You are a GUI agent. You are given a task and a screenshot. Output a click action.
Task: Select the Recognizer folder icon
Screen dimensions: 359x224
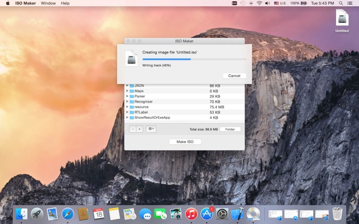point(132,102)
